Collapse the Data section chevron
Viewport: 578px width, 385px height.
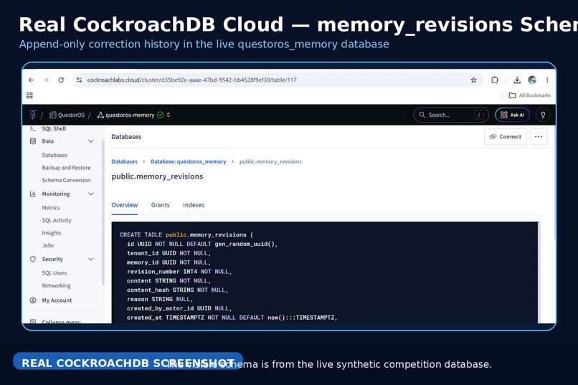[90, 141]
